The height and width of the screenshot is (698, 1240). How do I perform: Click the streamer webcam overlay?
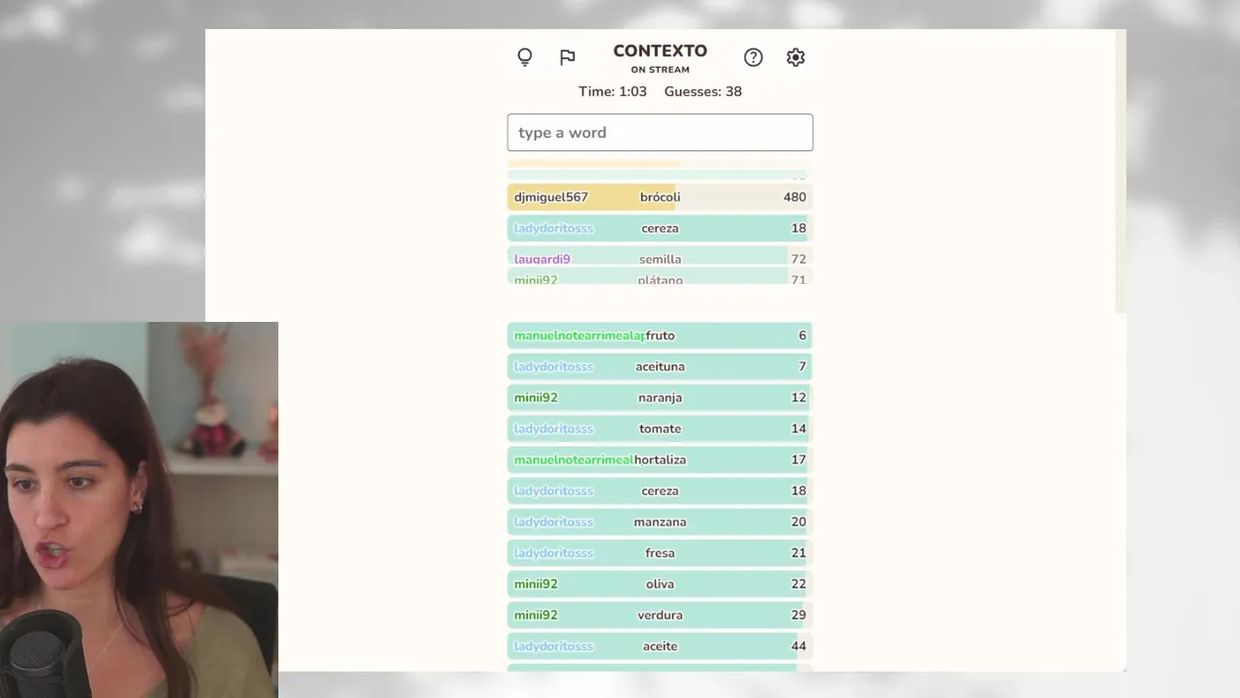point(139,510)
